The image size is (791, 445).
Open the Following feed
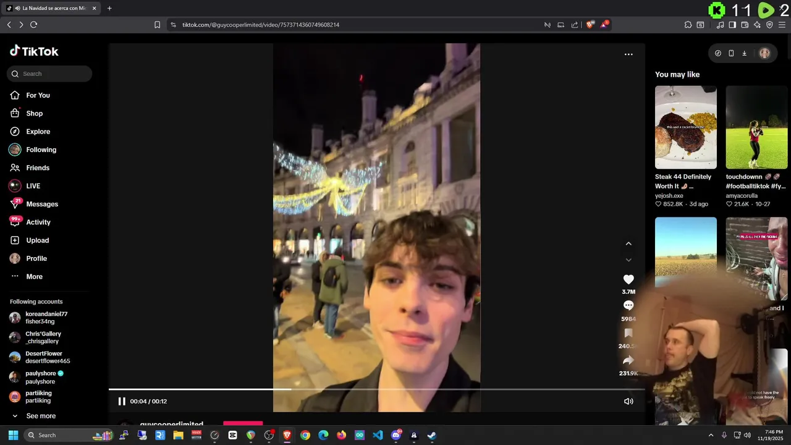41,150
